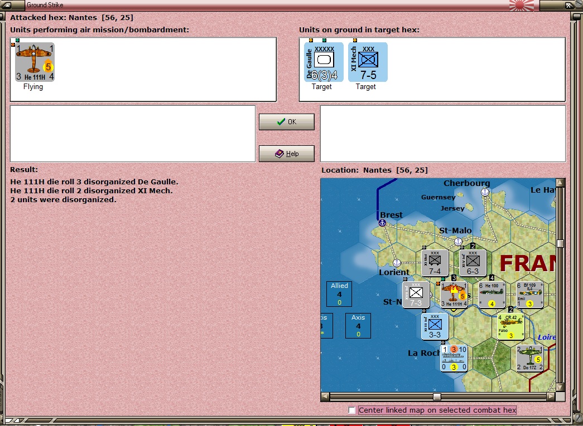583x426 pixels.
Task: Click the Cherbourg port anchor icon
Action: (485, 192)
